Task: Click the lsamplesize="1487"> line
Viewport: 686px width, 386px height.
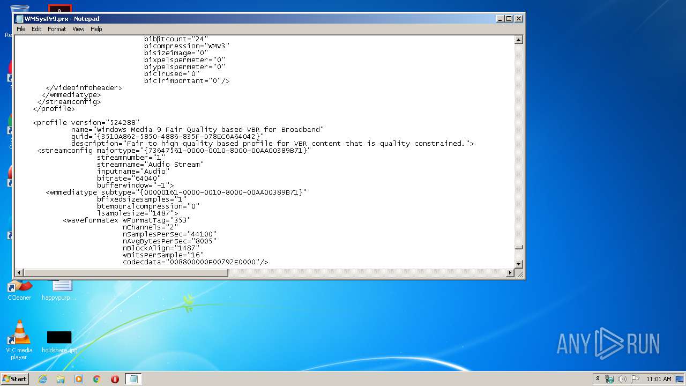Action: (137, 213)
